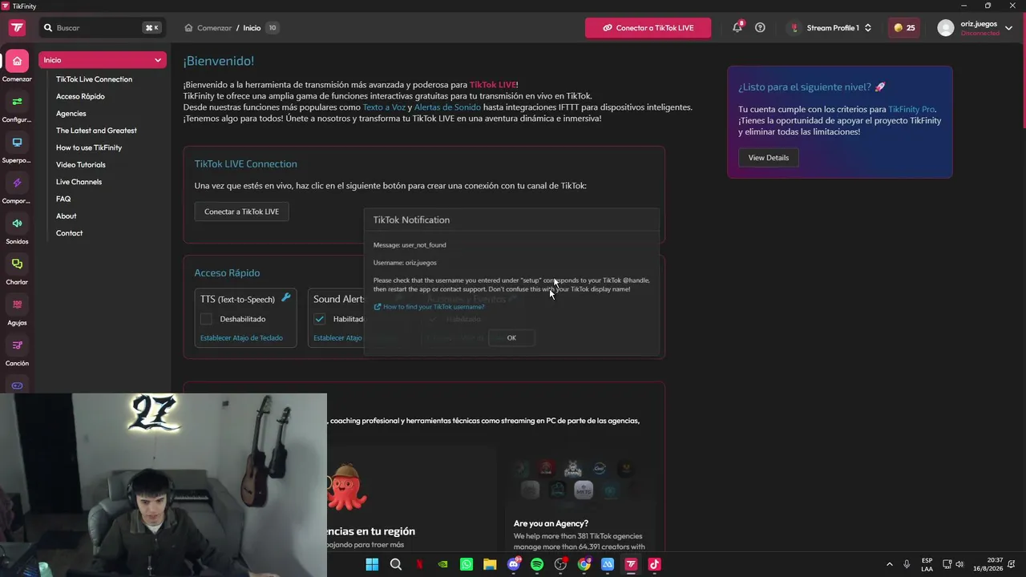This screenshot has height=577, width=1026.
Task: Open the help question mark icon
Action: tap(760, 27)
